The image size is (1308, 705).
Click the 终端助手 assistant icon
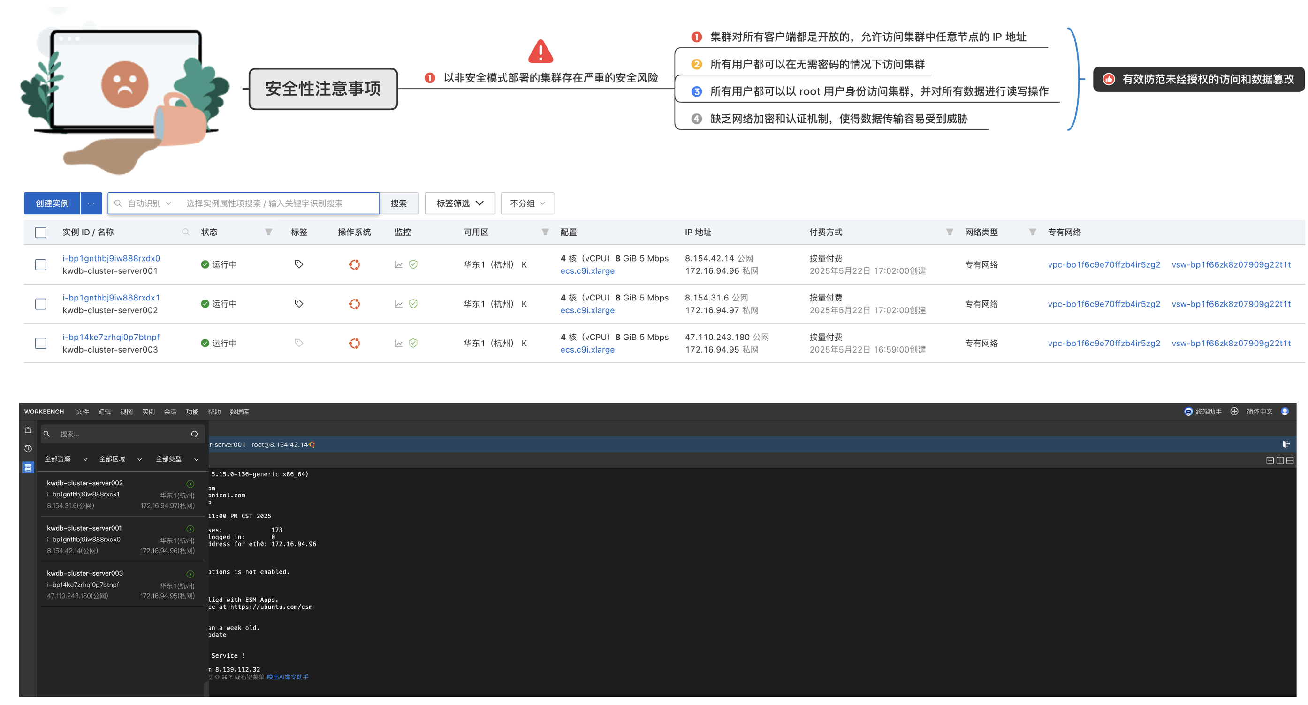pyautogui.click(x=1188, y=412)
